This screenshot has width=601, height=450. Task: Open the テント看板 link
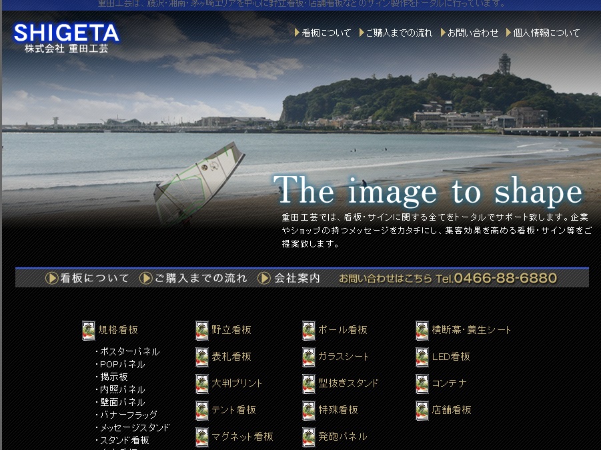click(233, 410)
